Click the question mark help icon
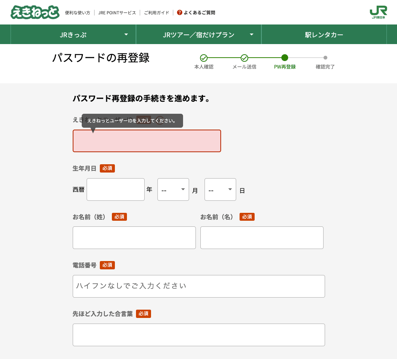397x359 pixels. (179, 12)
